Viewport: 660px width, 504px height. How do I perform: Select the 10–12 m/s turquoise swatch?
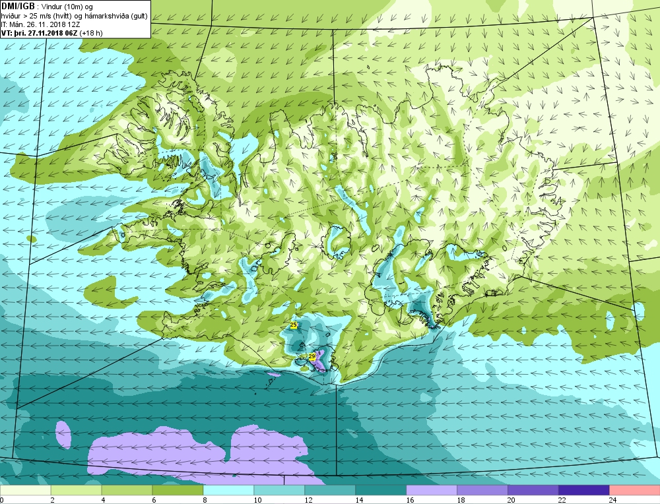coord(279,490)
